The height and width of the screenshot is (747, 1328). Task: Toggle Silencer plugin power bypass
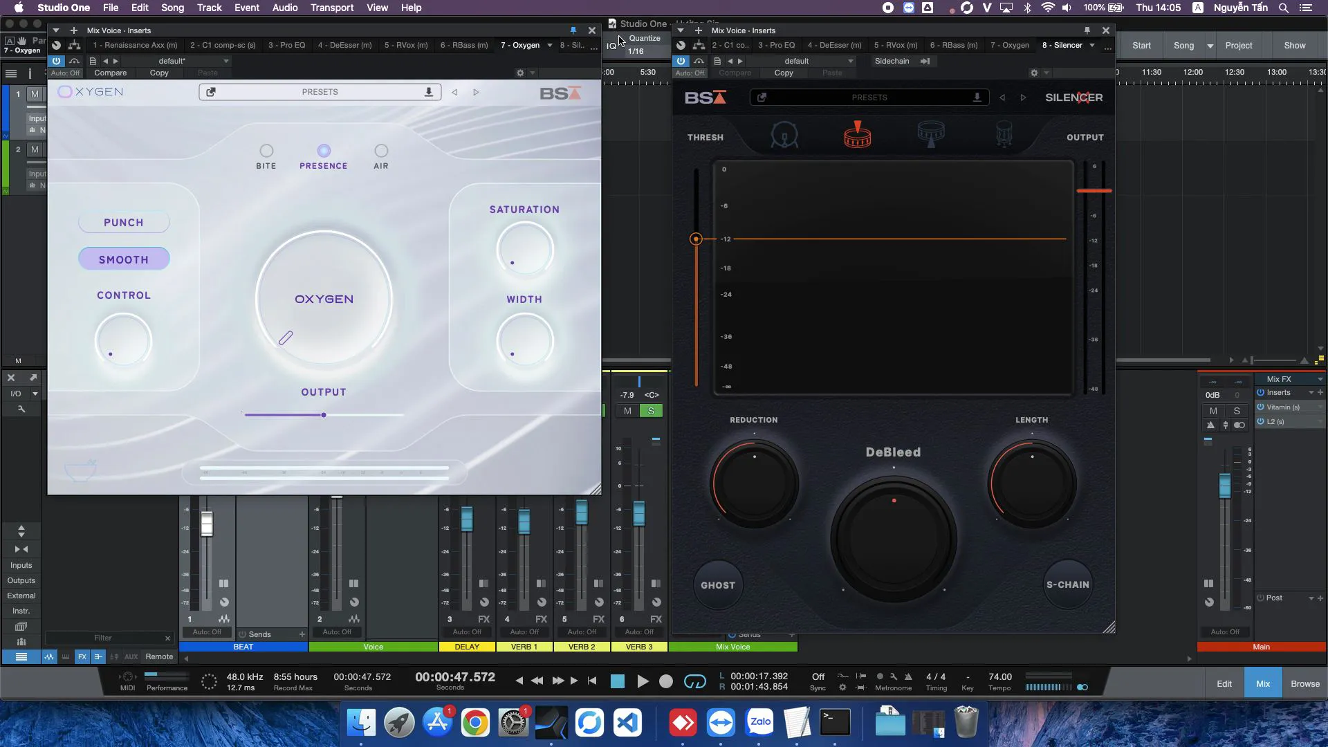click(681, 61)
